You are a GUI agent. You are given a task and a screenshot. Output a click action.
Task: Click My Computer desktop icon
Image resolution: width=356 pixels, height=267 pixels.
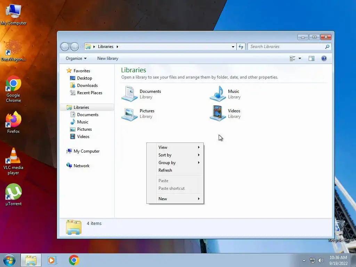(13, 14)
